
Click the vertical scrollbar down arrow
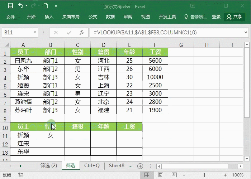tap(247, 159)
